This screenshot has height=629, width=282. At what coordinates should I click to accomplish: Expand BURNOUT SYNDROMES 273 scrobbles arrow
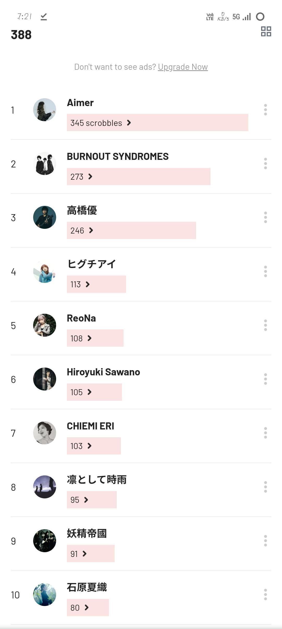90,177
